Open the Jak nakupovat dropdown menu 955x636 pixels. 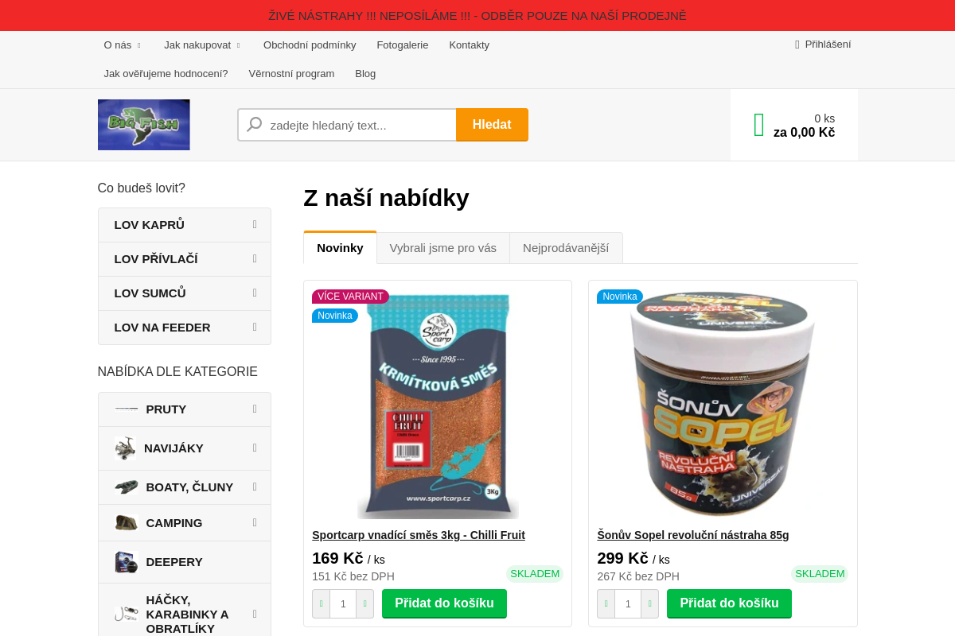click(x=202, y=45)
